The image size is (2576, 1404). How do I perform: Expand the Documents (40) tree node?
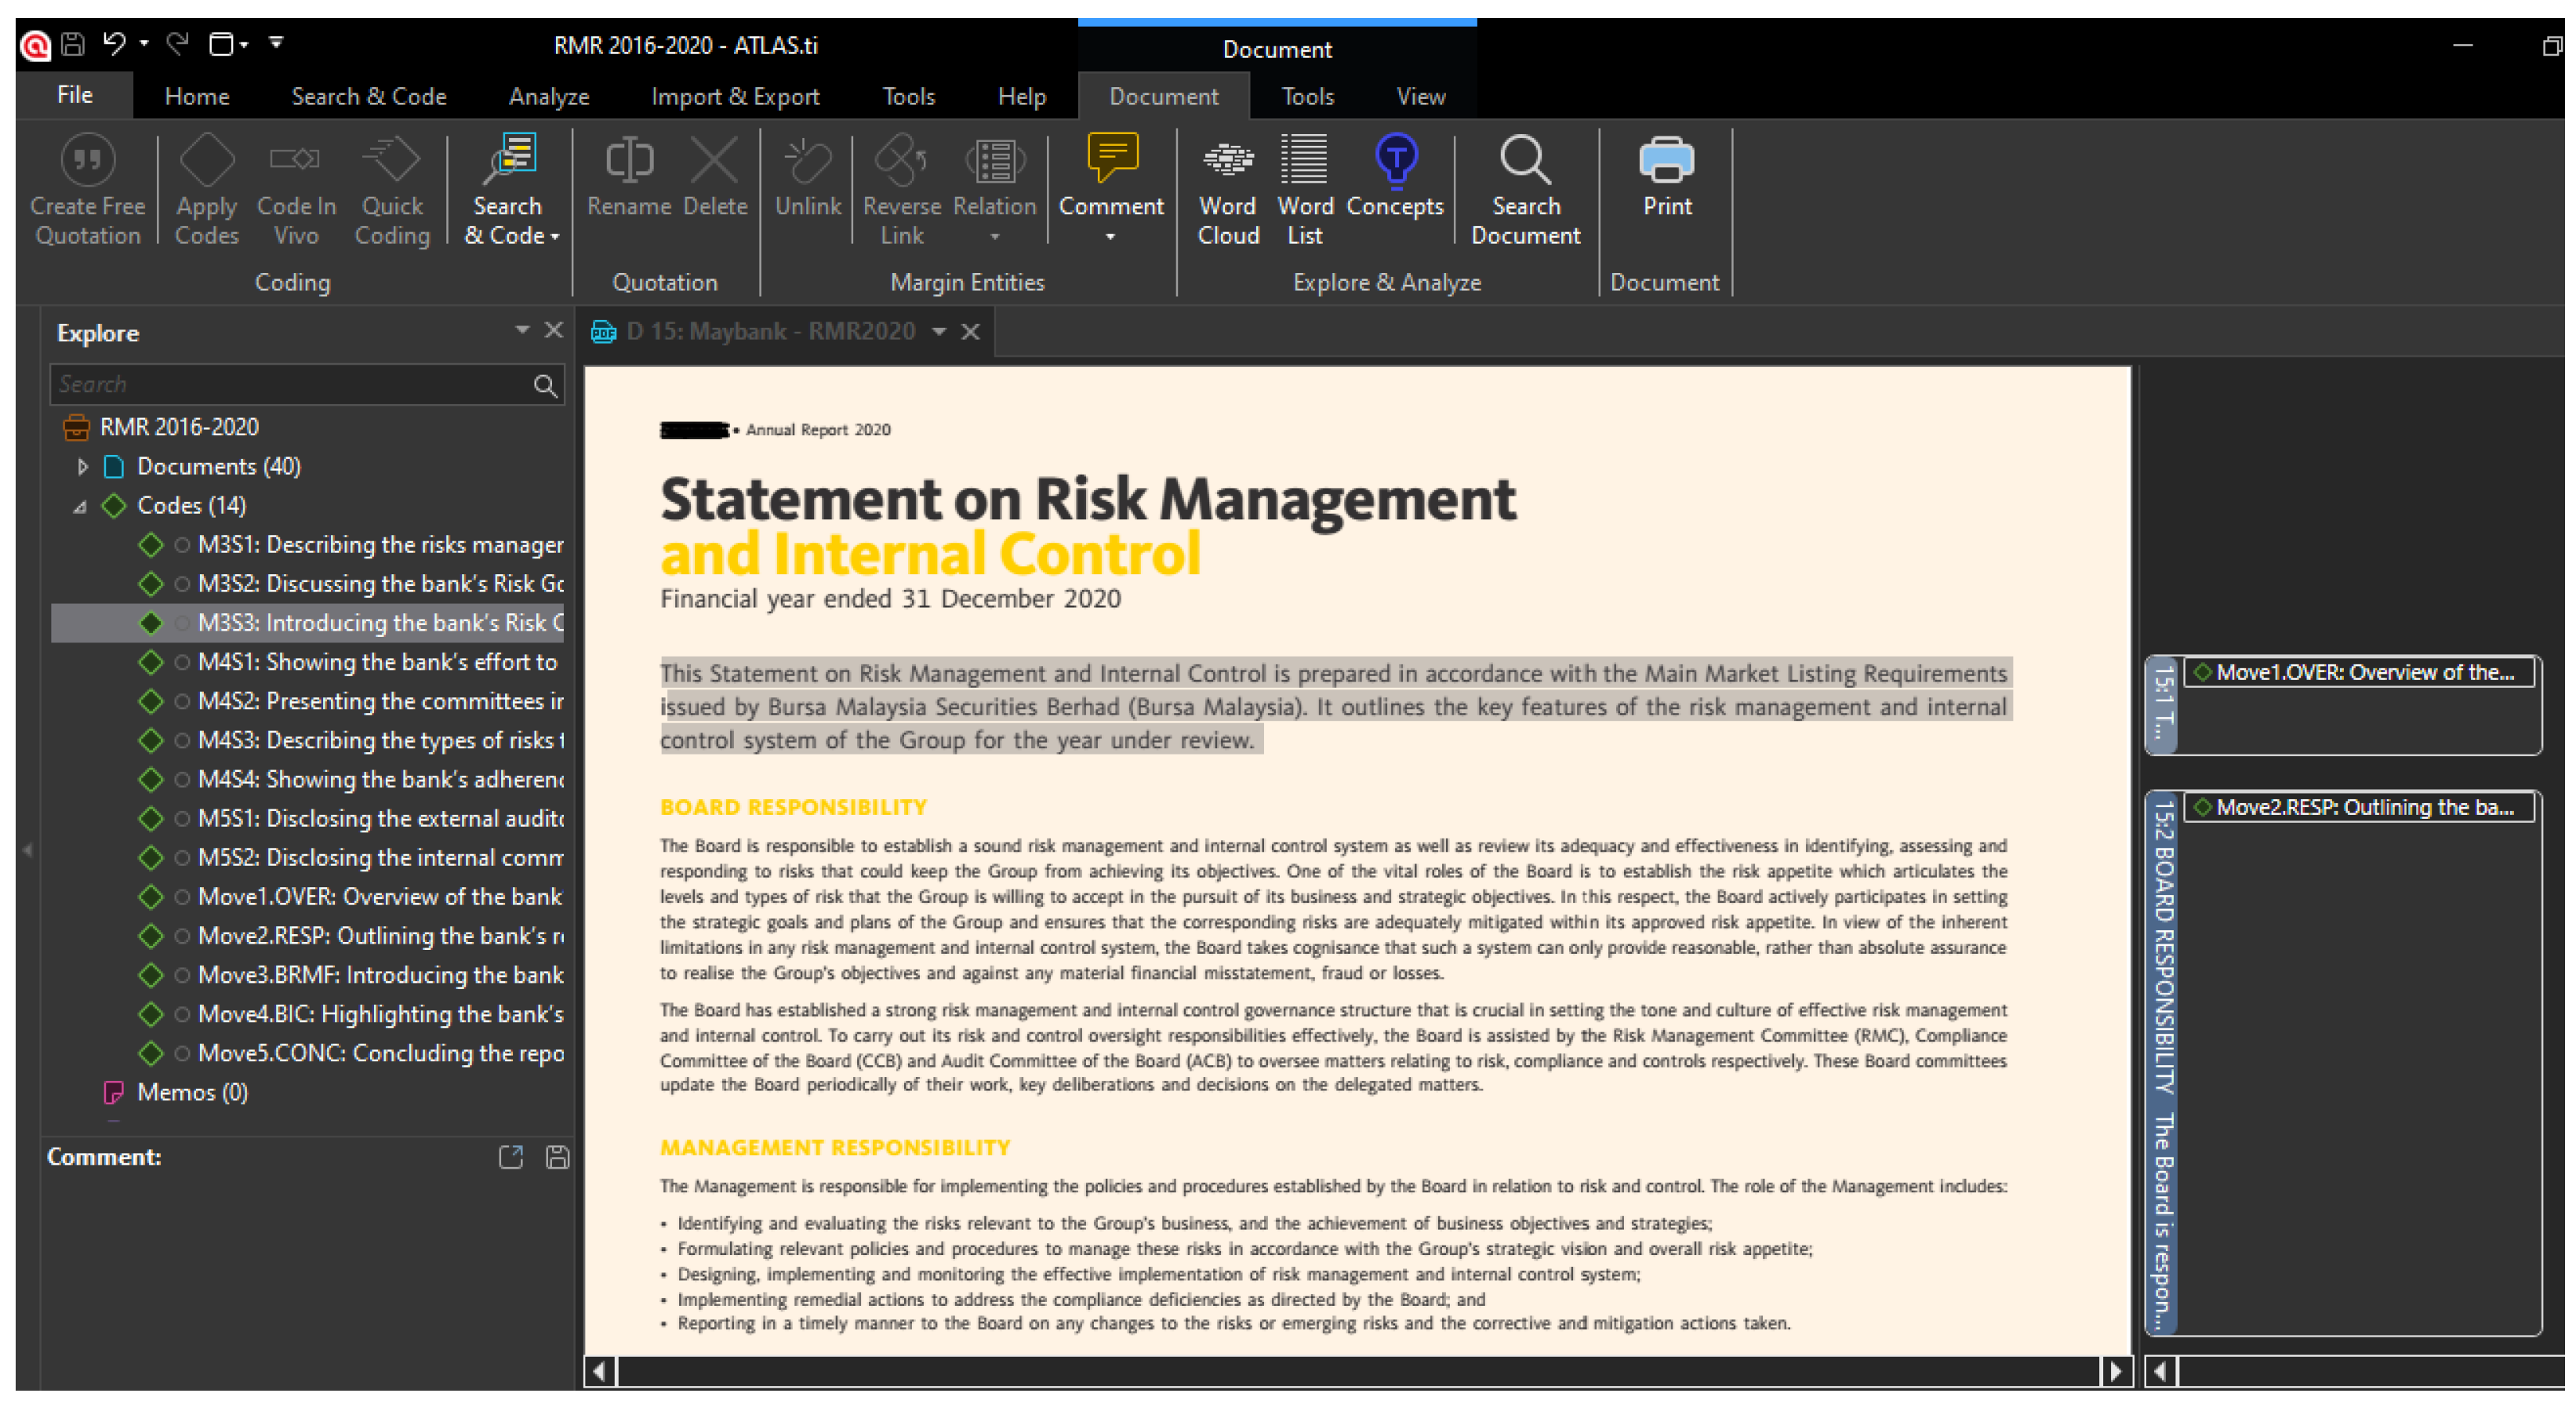point(83,466)
